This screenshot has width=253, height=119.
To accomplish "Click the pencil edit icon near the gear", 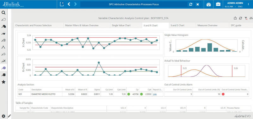I will (x=9, y=116).
